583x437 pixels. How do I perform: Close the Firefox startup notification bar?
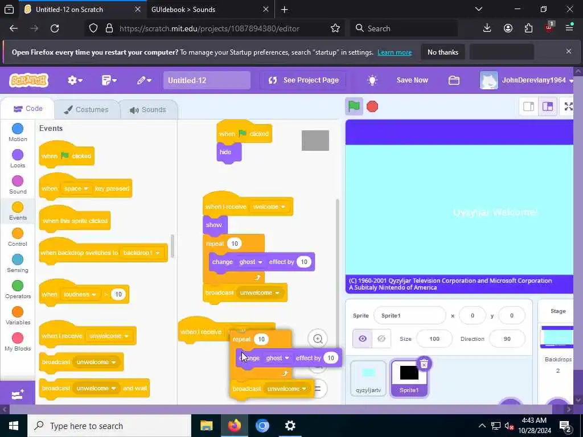[x=569, y=51]
